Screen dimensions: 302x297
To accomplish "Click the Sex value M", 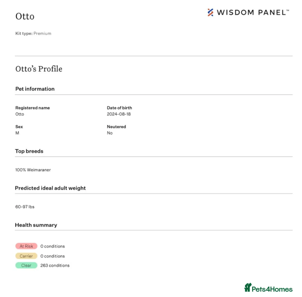I will 17,133.
